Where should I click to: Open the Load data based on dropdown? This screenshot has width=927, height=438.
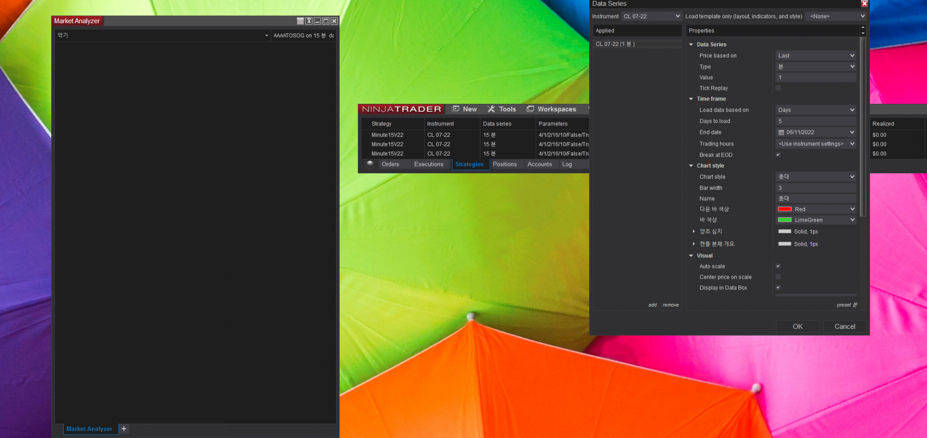816,110
